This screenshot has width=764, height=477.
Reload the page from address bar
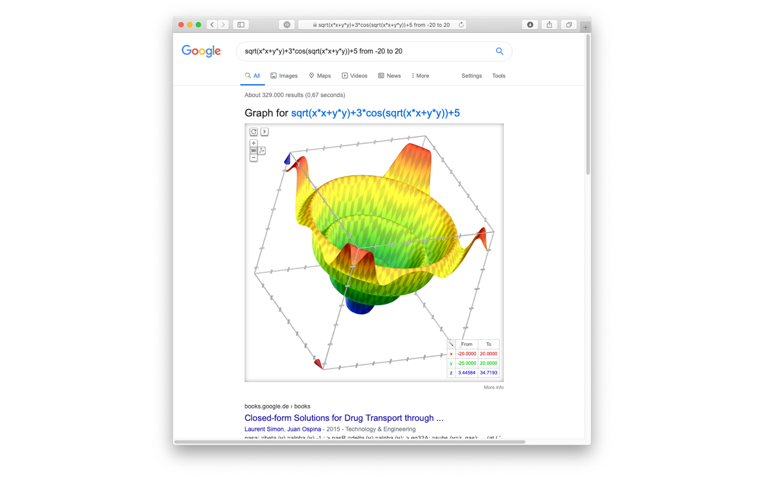(x=461, y=25)
